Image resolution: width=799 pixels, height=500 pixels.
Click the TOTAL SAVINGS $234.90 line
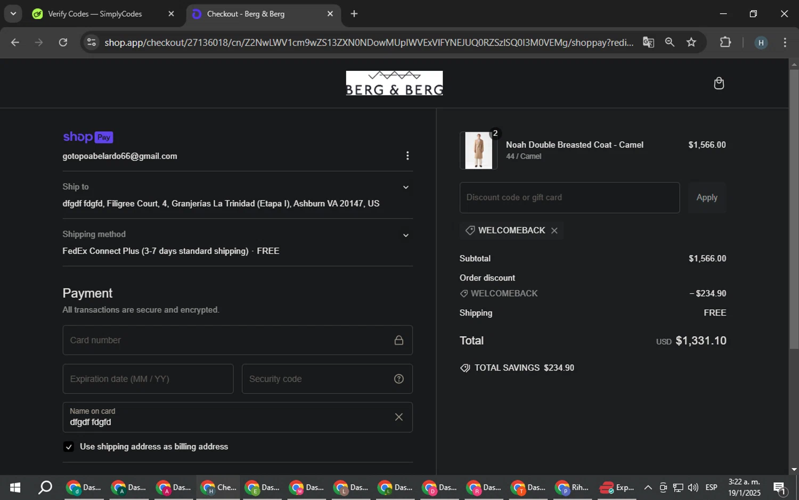point(517,368)
